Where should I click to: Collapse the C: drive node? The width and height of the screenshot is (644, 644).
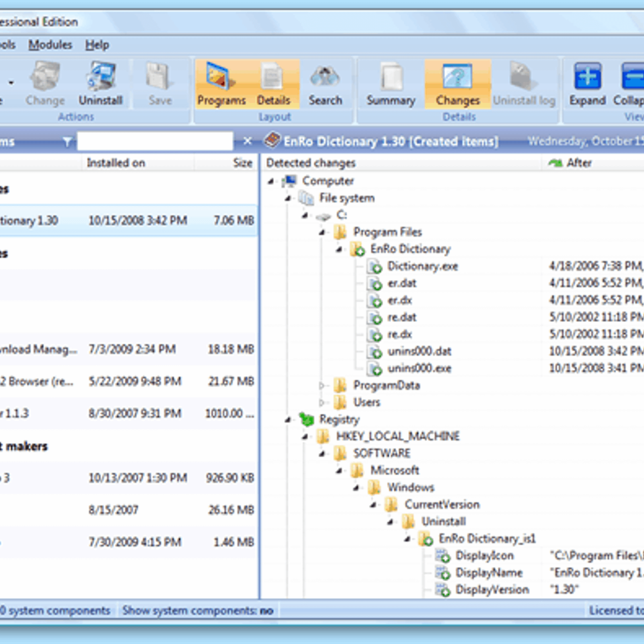[305, 216]
